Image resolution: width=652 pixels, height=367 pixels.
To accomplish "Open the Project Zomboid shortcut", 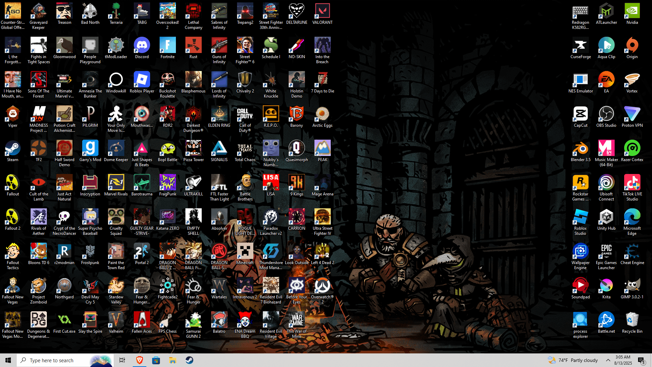I will [x=39, y=291].
